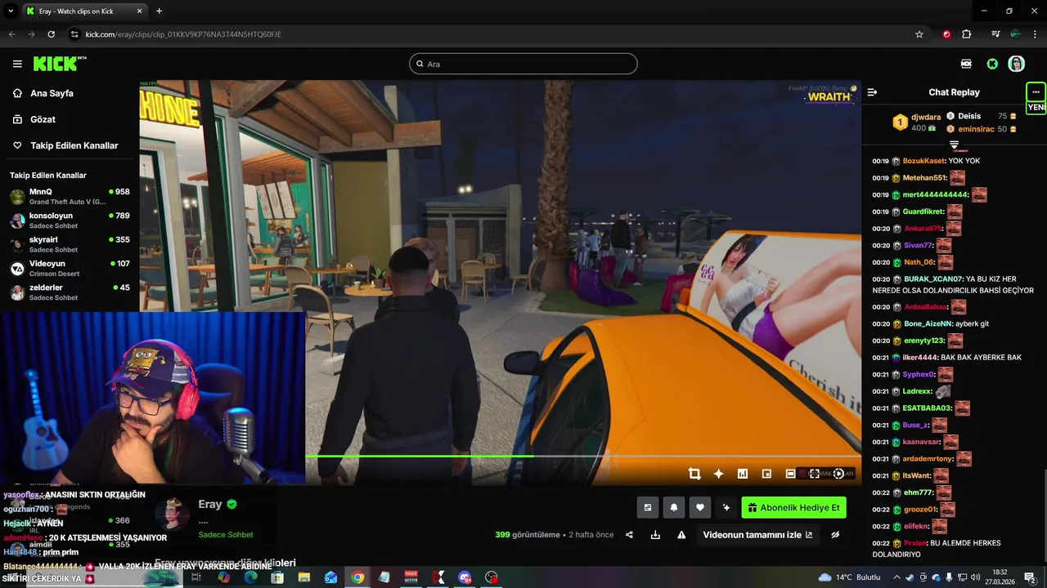
Task: Open the user profile avatar menu
Action: 1017,64
